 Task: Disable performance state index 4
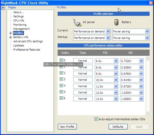coord(61,85)
